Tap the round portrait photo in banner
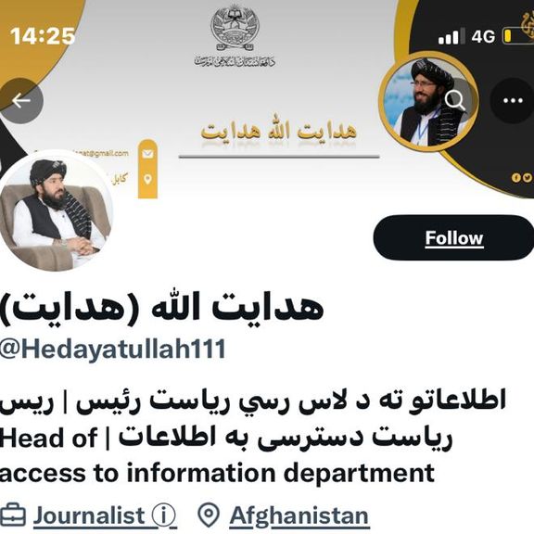 click(x=428, y=101)
